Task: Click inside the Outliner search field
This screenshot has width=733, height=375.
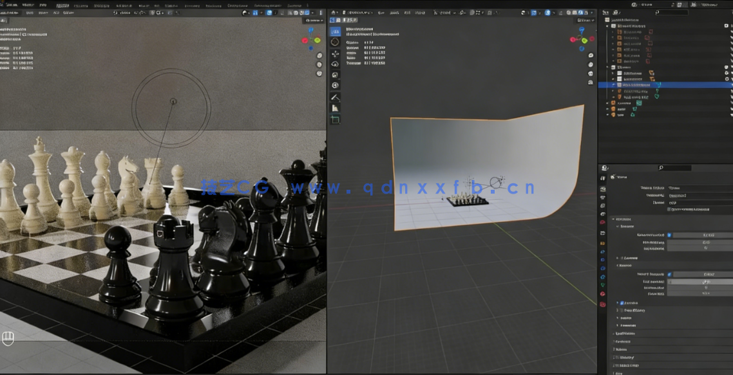Action: click(x=673, y=12)
